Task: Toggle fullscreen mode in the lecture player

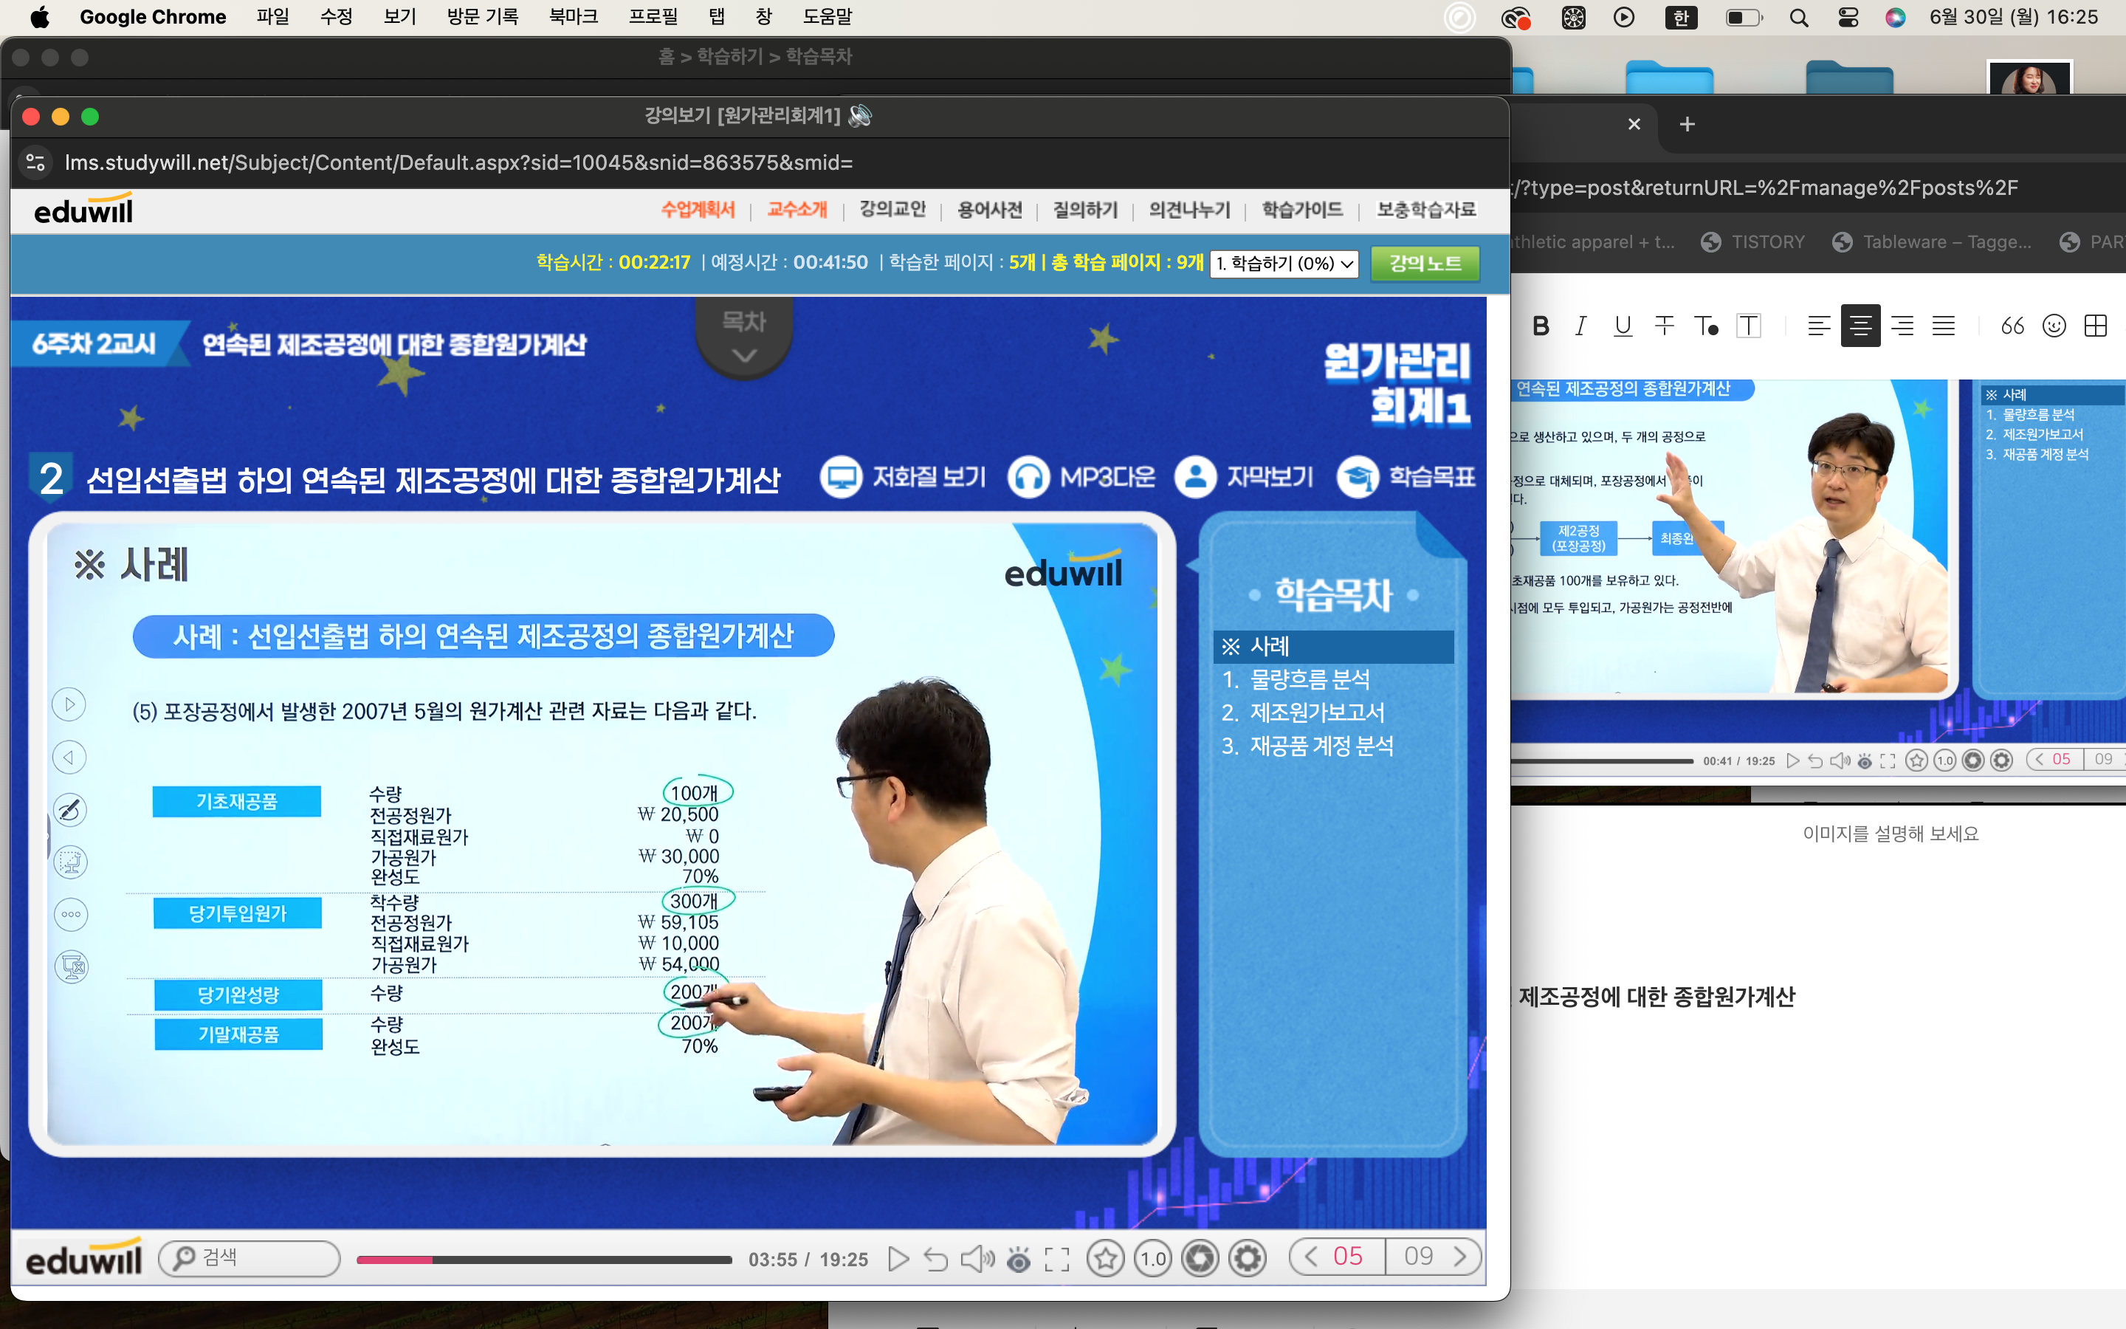Action: (1057, 1259)
